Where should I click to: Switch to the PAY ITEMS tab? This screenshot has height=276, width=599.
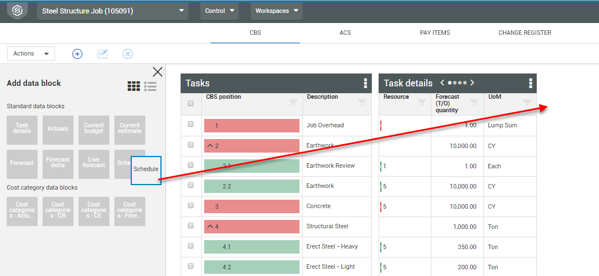click(x=435, y=33)
